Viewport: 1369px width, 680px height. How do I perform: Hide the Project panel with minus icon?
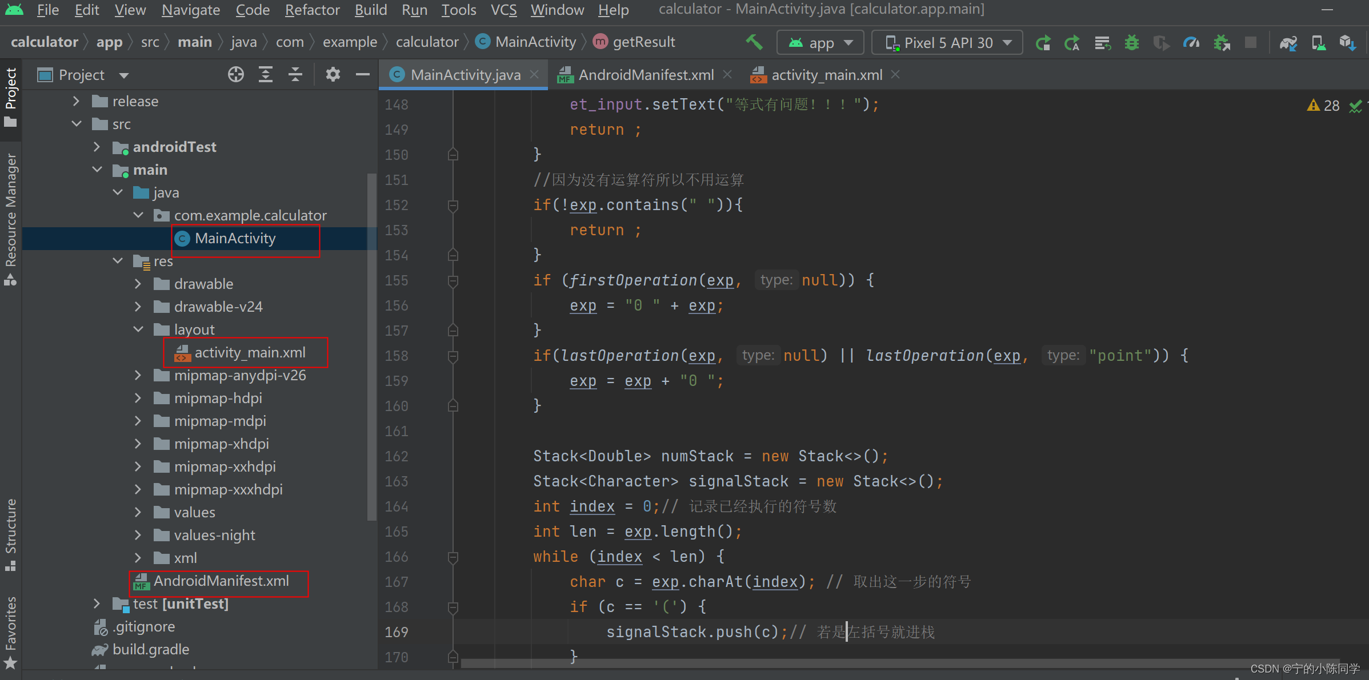tap(363, 75)
